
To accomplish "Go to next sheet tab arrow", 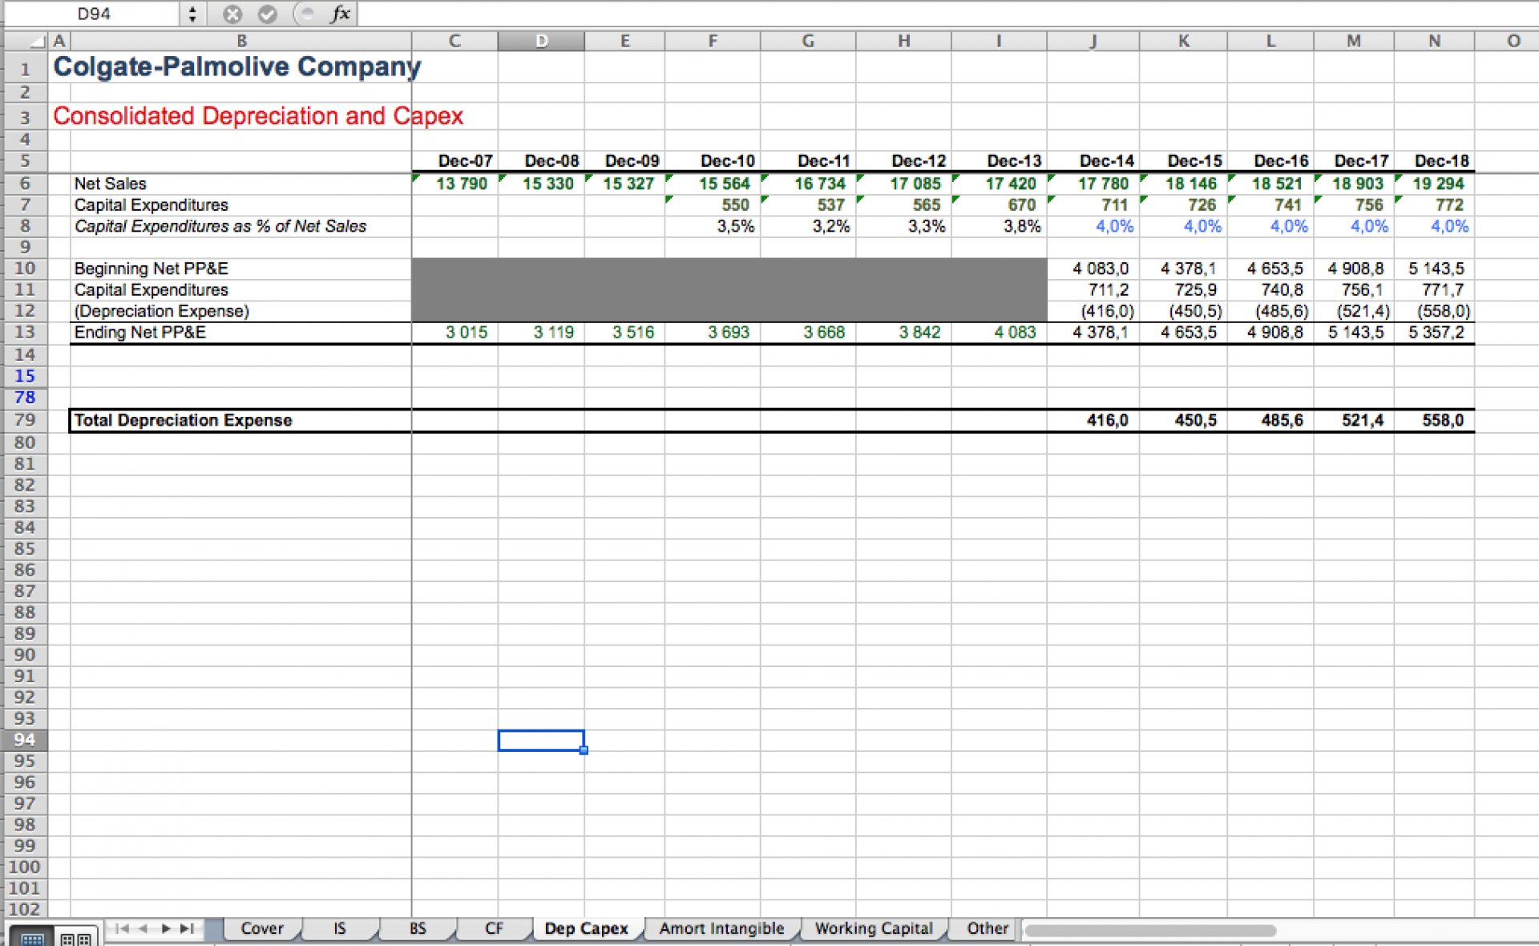I will [166, 928].
